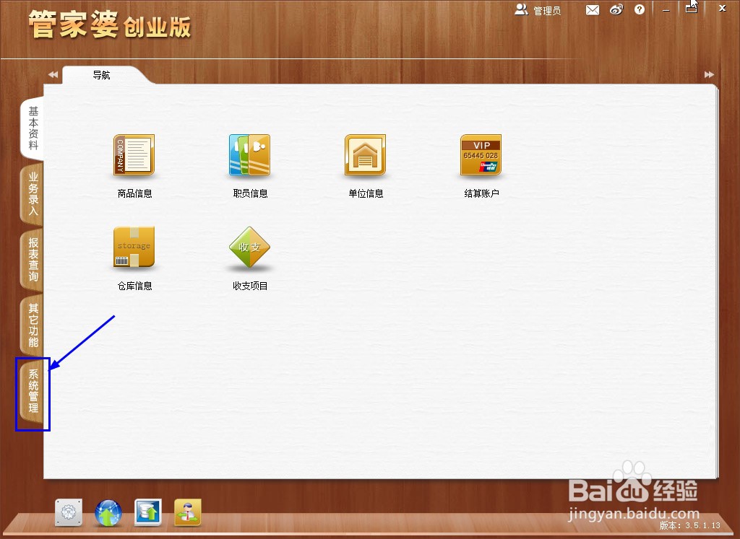
Task: Click the double-left arrow near the 导航 tab
Action: point(52,74)
